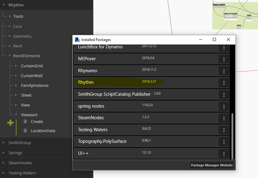Close the Installed Packages window
This screenshot has height=178, width=258.
228,39
